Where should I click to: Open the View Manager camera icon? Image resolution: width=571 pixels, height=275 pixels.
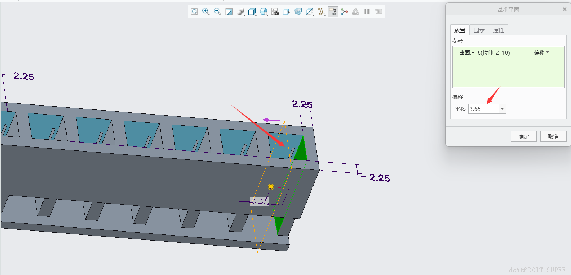point(275,11)
